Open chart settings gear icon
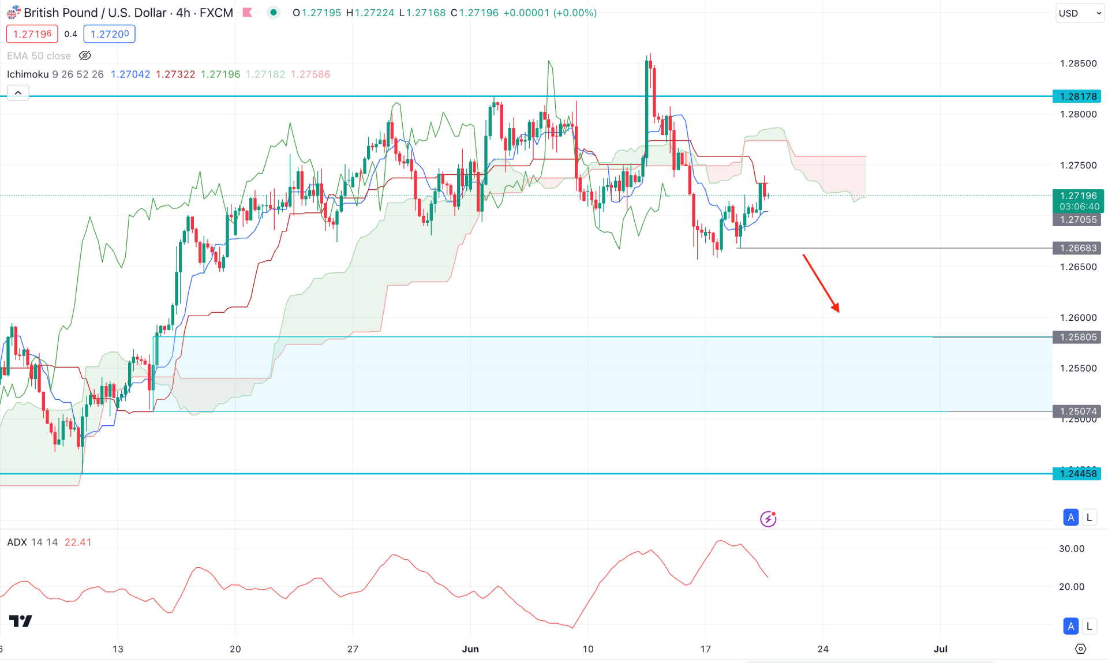The image size is (1108, 663). (x=1081, y=649)
